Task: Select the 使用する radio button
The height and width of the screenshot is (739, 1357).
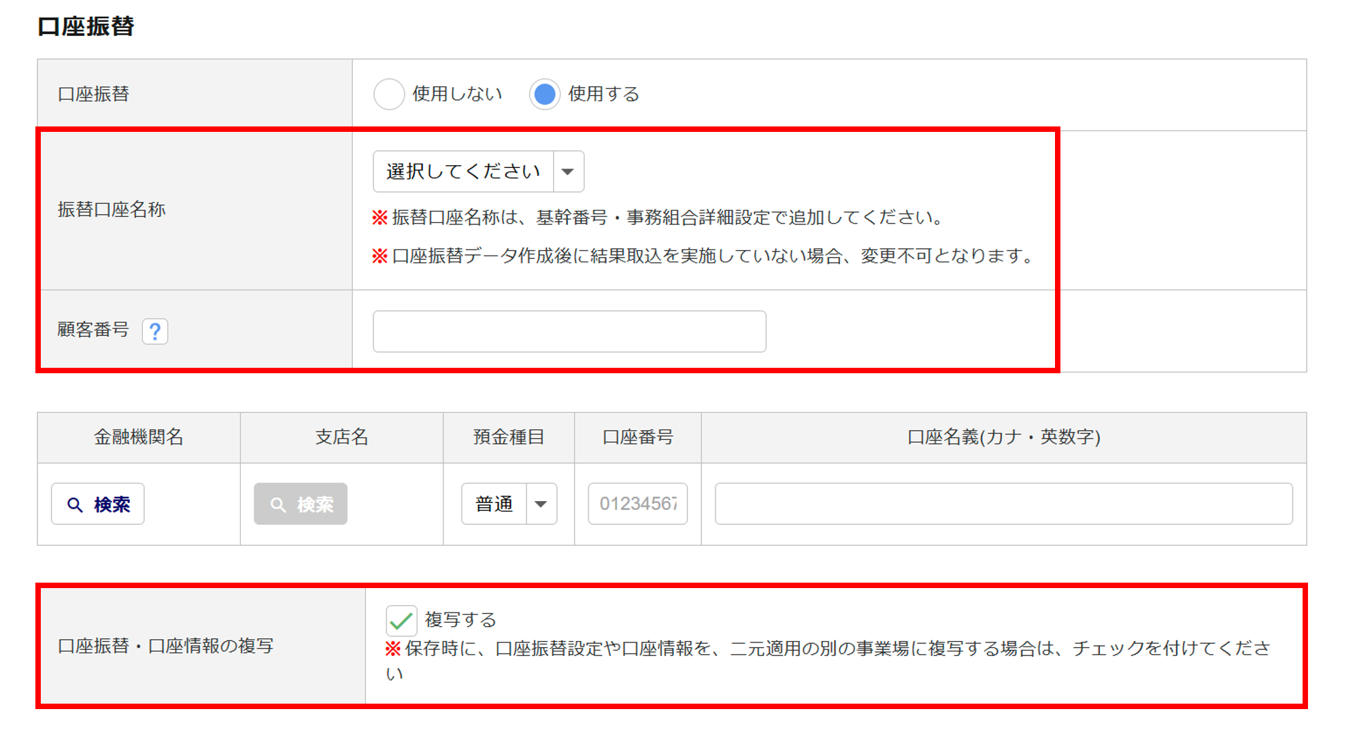Action: point(545,94)
